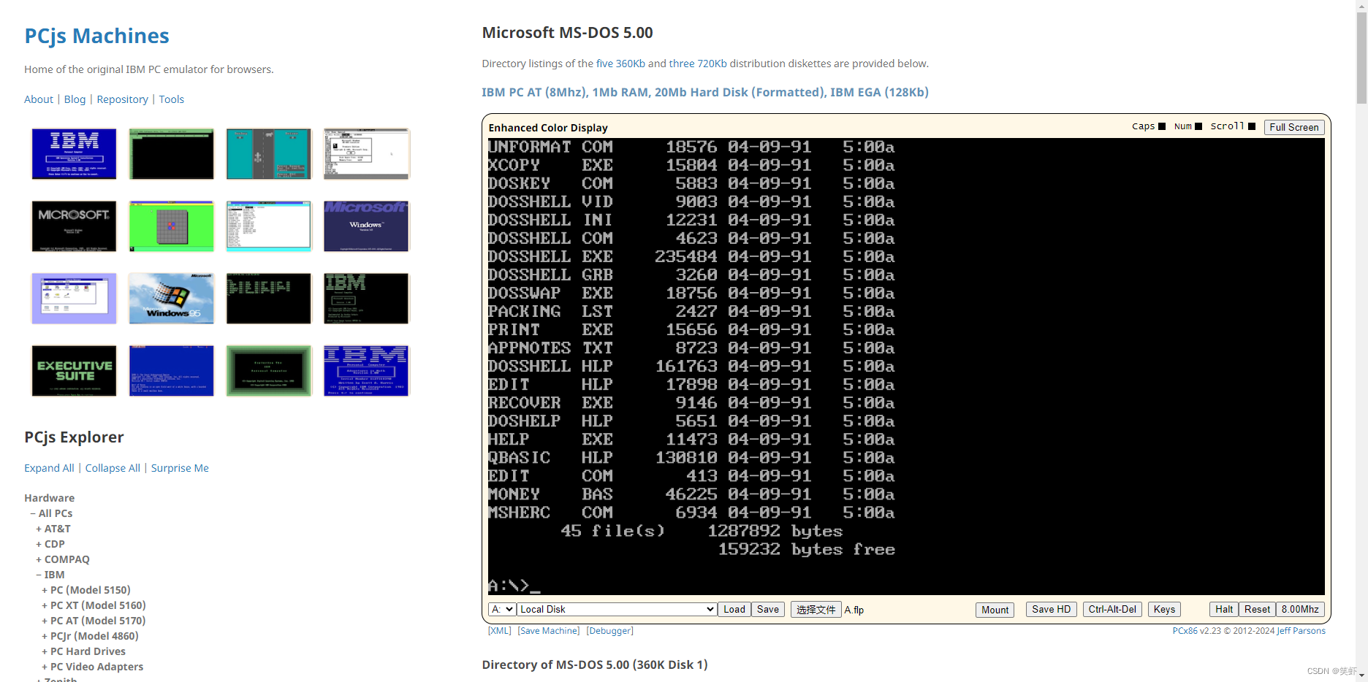Open the five 360Kb diskettes link
Screen dimensions: 1368x682
point(620,64)
